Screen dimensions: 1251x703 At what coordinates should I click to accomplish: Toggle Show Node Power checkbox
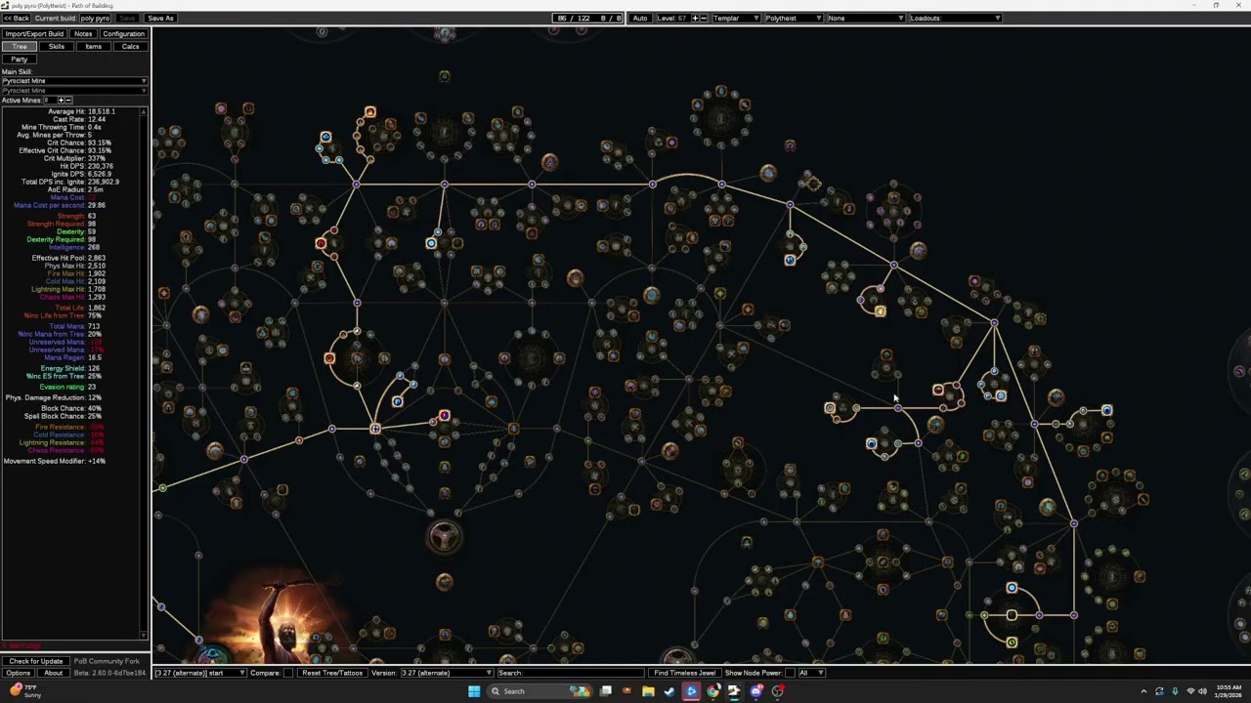(x=792, y=673)
